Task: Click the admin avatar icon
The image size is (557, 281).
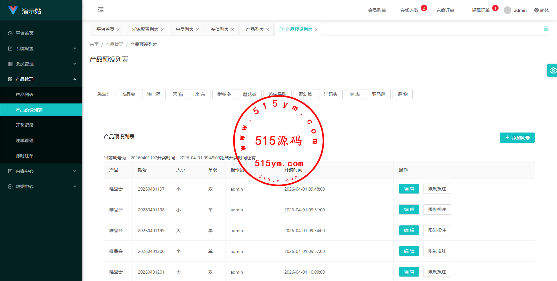Action: click(x=507, y=10)
